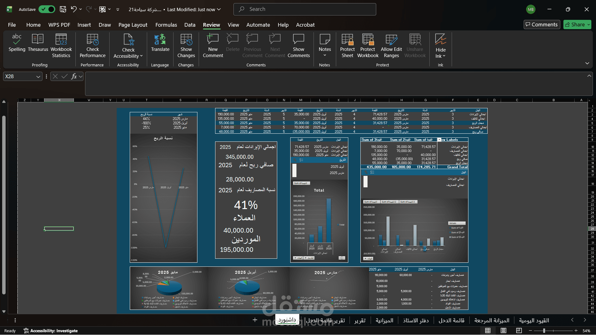Select the الميزانية sheet tab
596x335 pixels.
coord(384,320)
